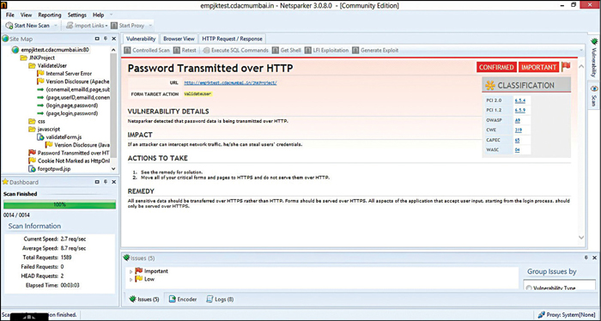Open the vulnerability URL link
The width and height of the screenshot is (601, 321).
click(x=230, y=82)
